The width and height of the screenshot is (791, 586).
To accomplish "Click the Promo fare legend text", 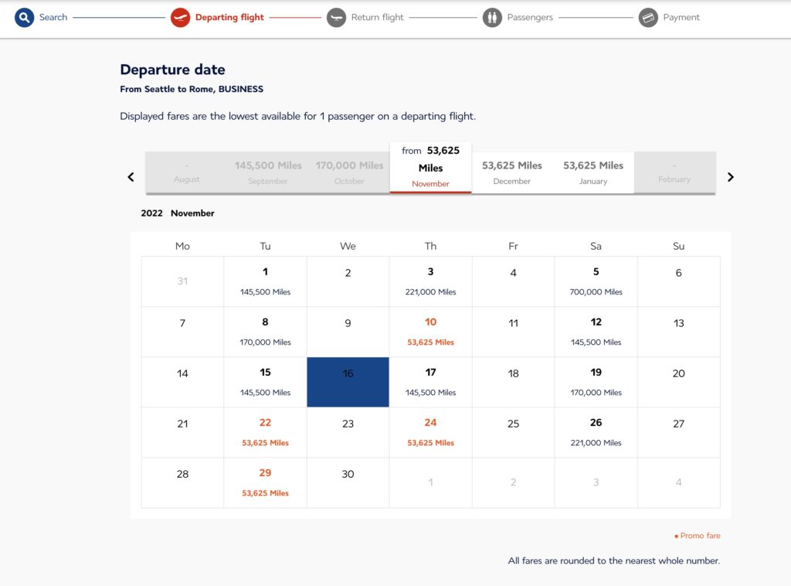I will click(x=698, y=535).
